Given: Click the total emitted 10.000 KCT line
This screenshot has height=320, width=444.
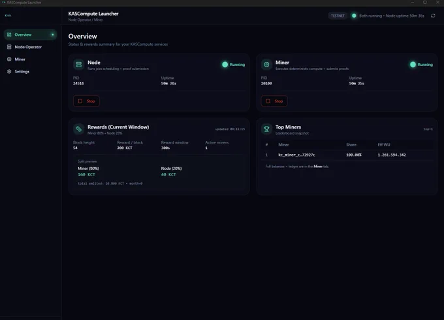Looking at the screenshot, I should tap(110, 184).
